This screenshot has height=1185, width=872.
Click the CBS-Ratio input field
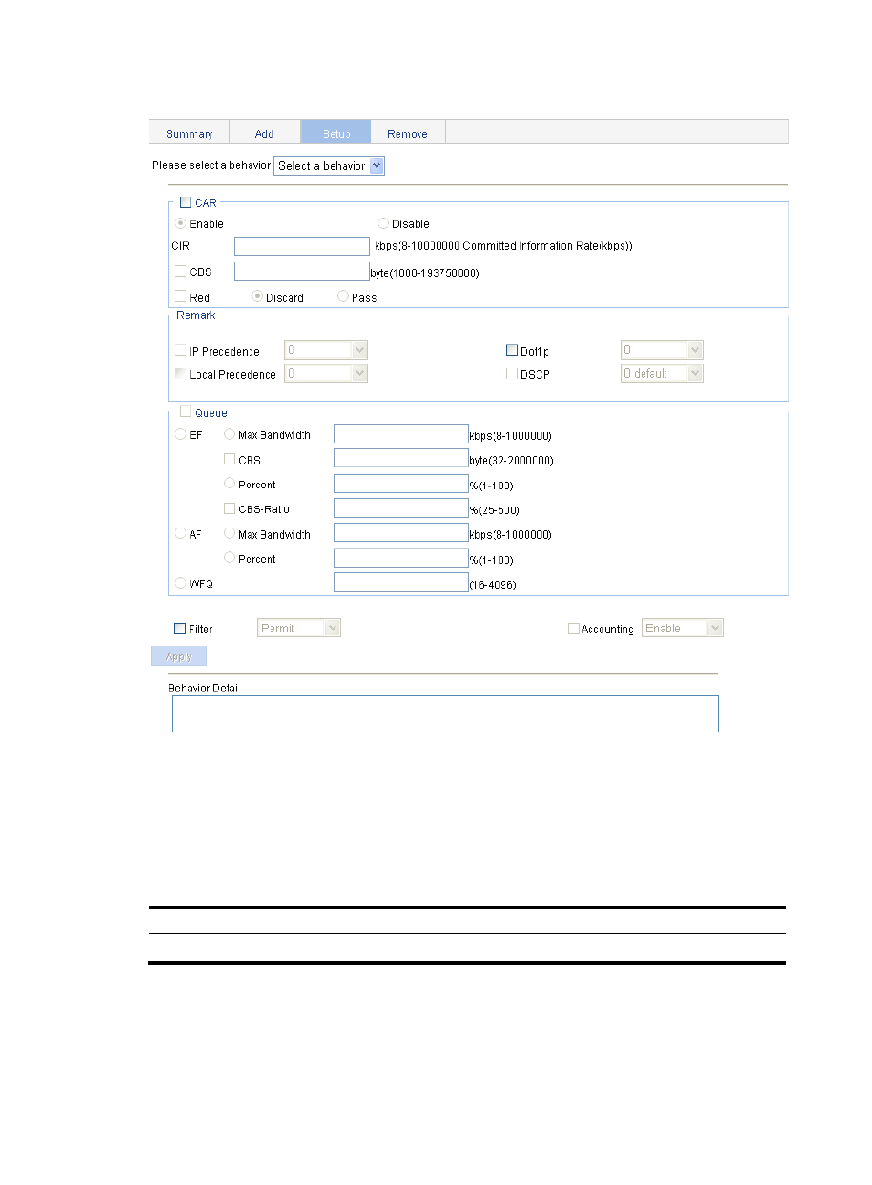click(400, 508)
